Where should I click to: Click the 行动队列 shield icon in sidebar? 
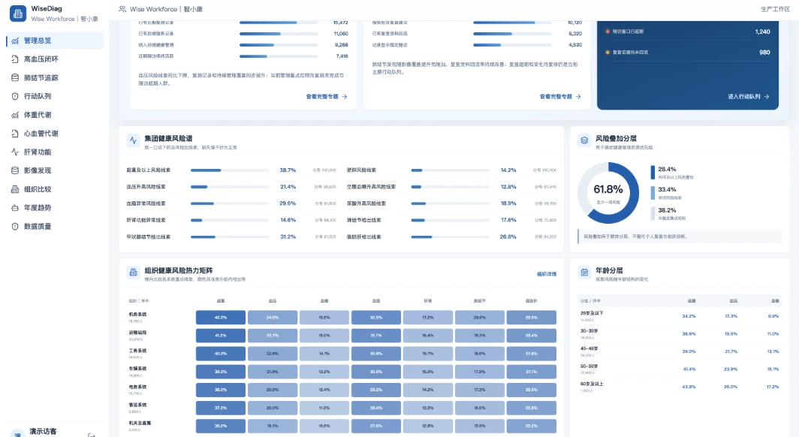(x=15, y=96)
